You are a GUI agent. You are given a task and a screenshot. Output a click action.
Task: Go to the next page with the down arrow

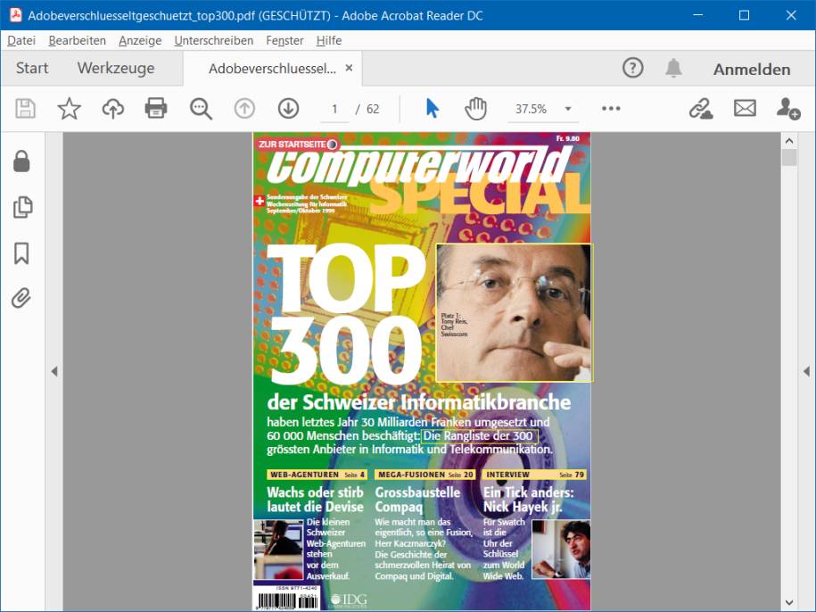click(287, 108)
